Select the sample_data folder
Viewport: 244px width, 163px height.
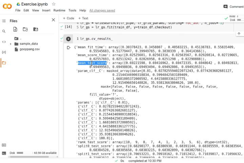(28, 44)
